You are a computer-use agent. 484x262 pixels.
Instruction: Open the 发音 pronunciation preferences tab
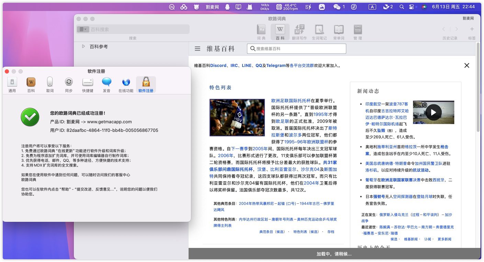pyautogui.click(x=107, y=85)
